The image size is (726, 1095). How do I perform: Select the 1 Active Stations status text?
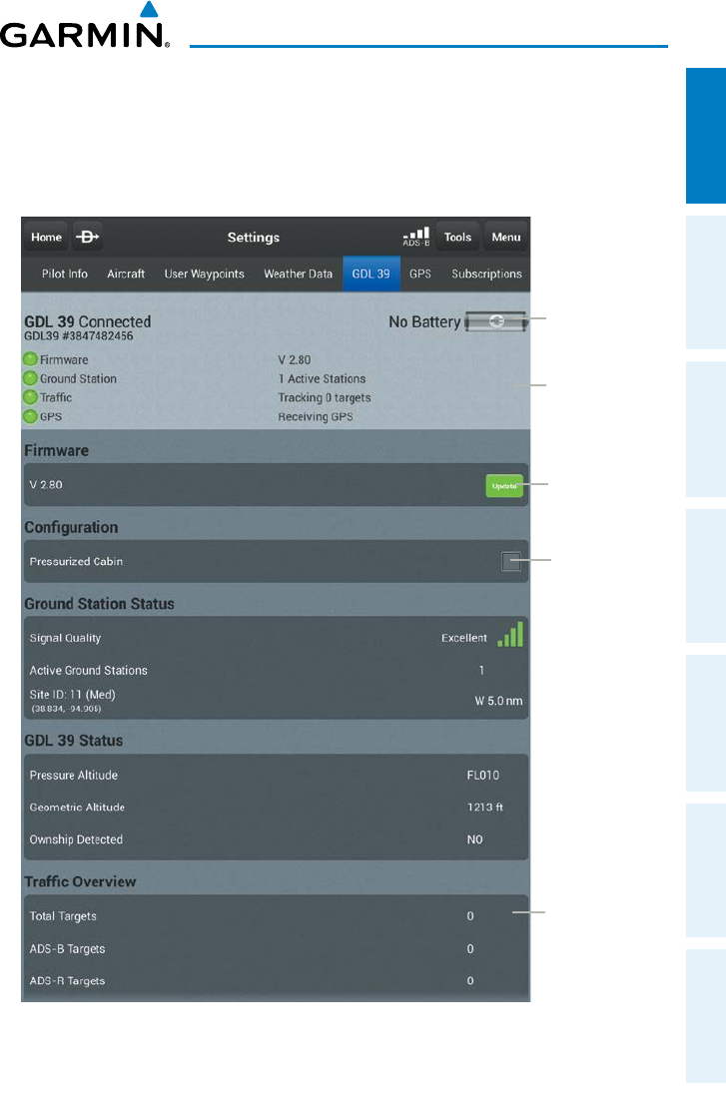click(323, 378)
